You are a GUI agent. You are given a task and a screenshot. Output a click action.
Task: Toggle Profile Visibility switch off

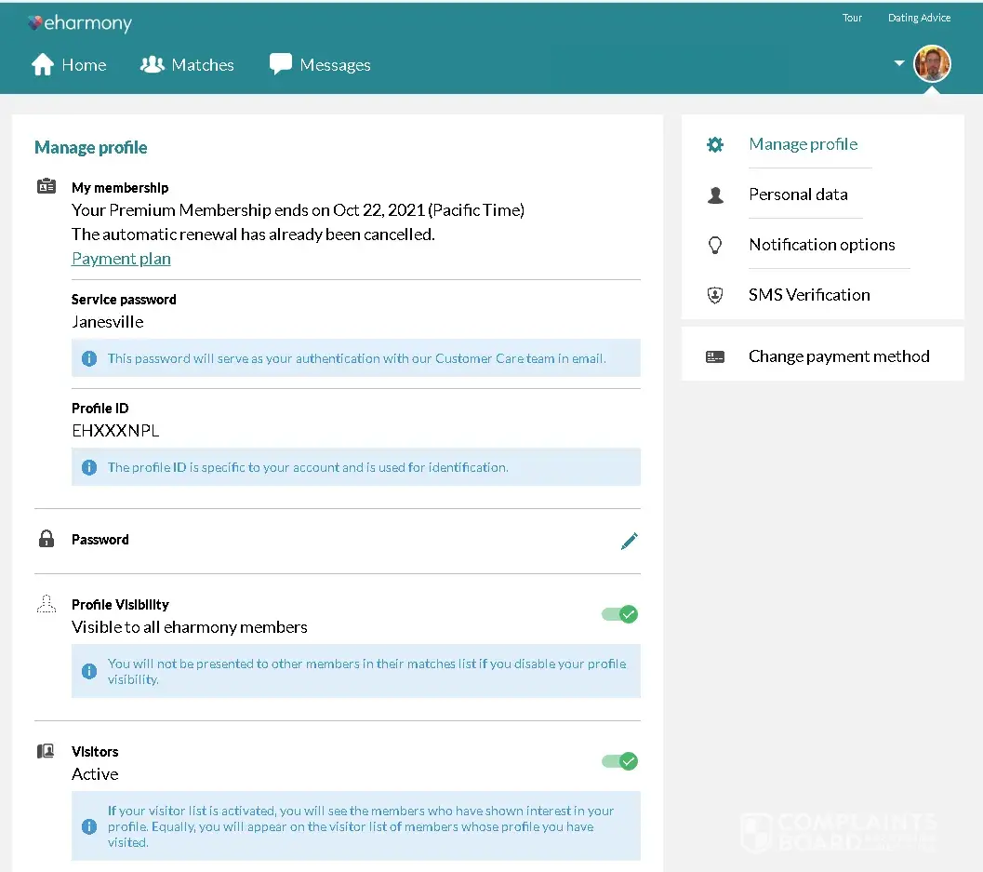(619, 614)
